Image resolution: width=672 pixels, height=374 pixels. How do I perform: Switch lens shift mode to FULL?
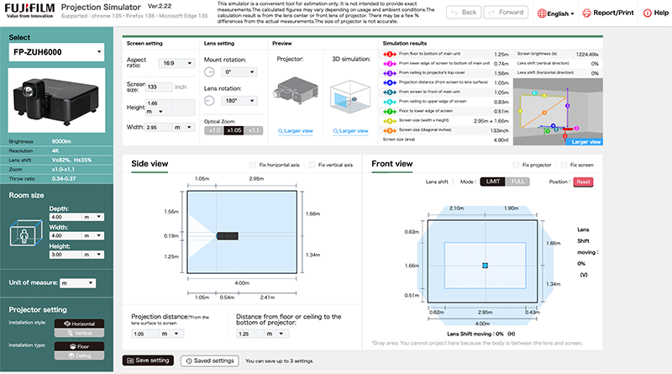pyautogui.click(x=517, y=181)
